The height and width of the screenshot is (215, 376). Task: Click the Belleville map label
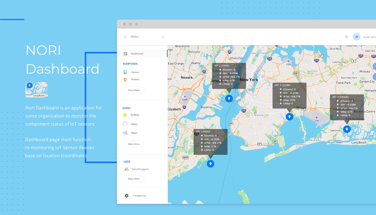click(x=194, y=52)
